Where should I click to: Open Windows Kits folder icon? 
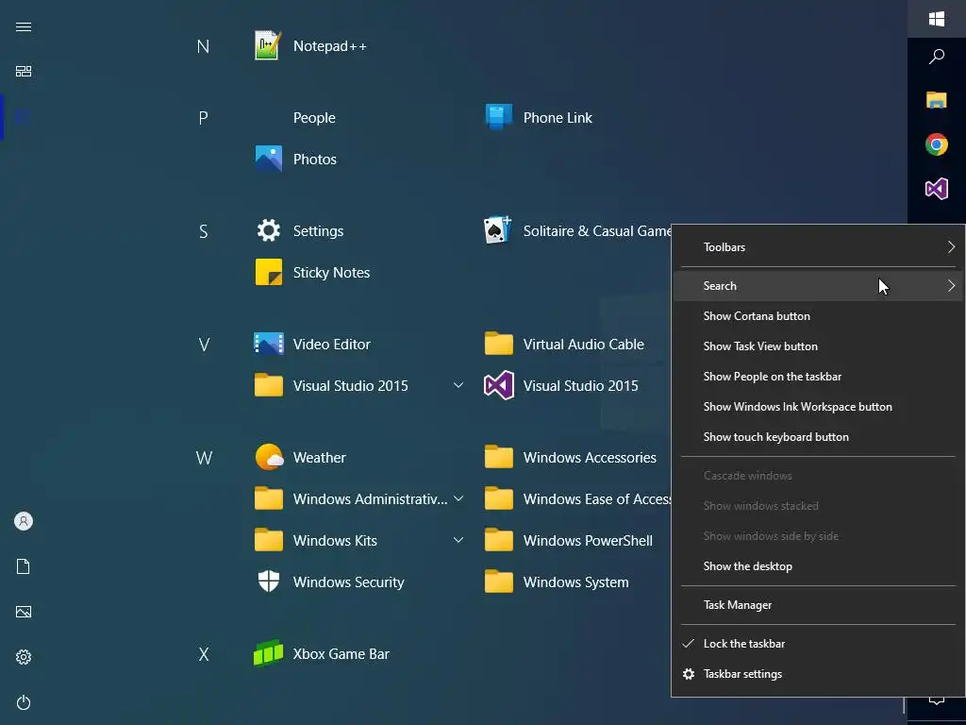click(x=269, y=540)
